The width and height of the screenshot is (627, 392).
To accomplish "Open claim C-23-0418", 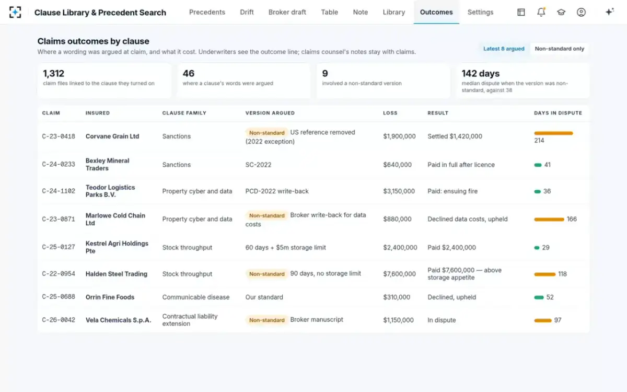I will click(59, 136).
